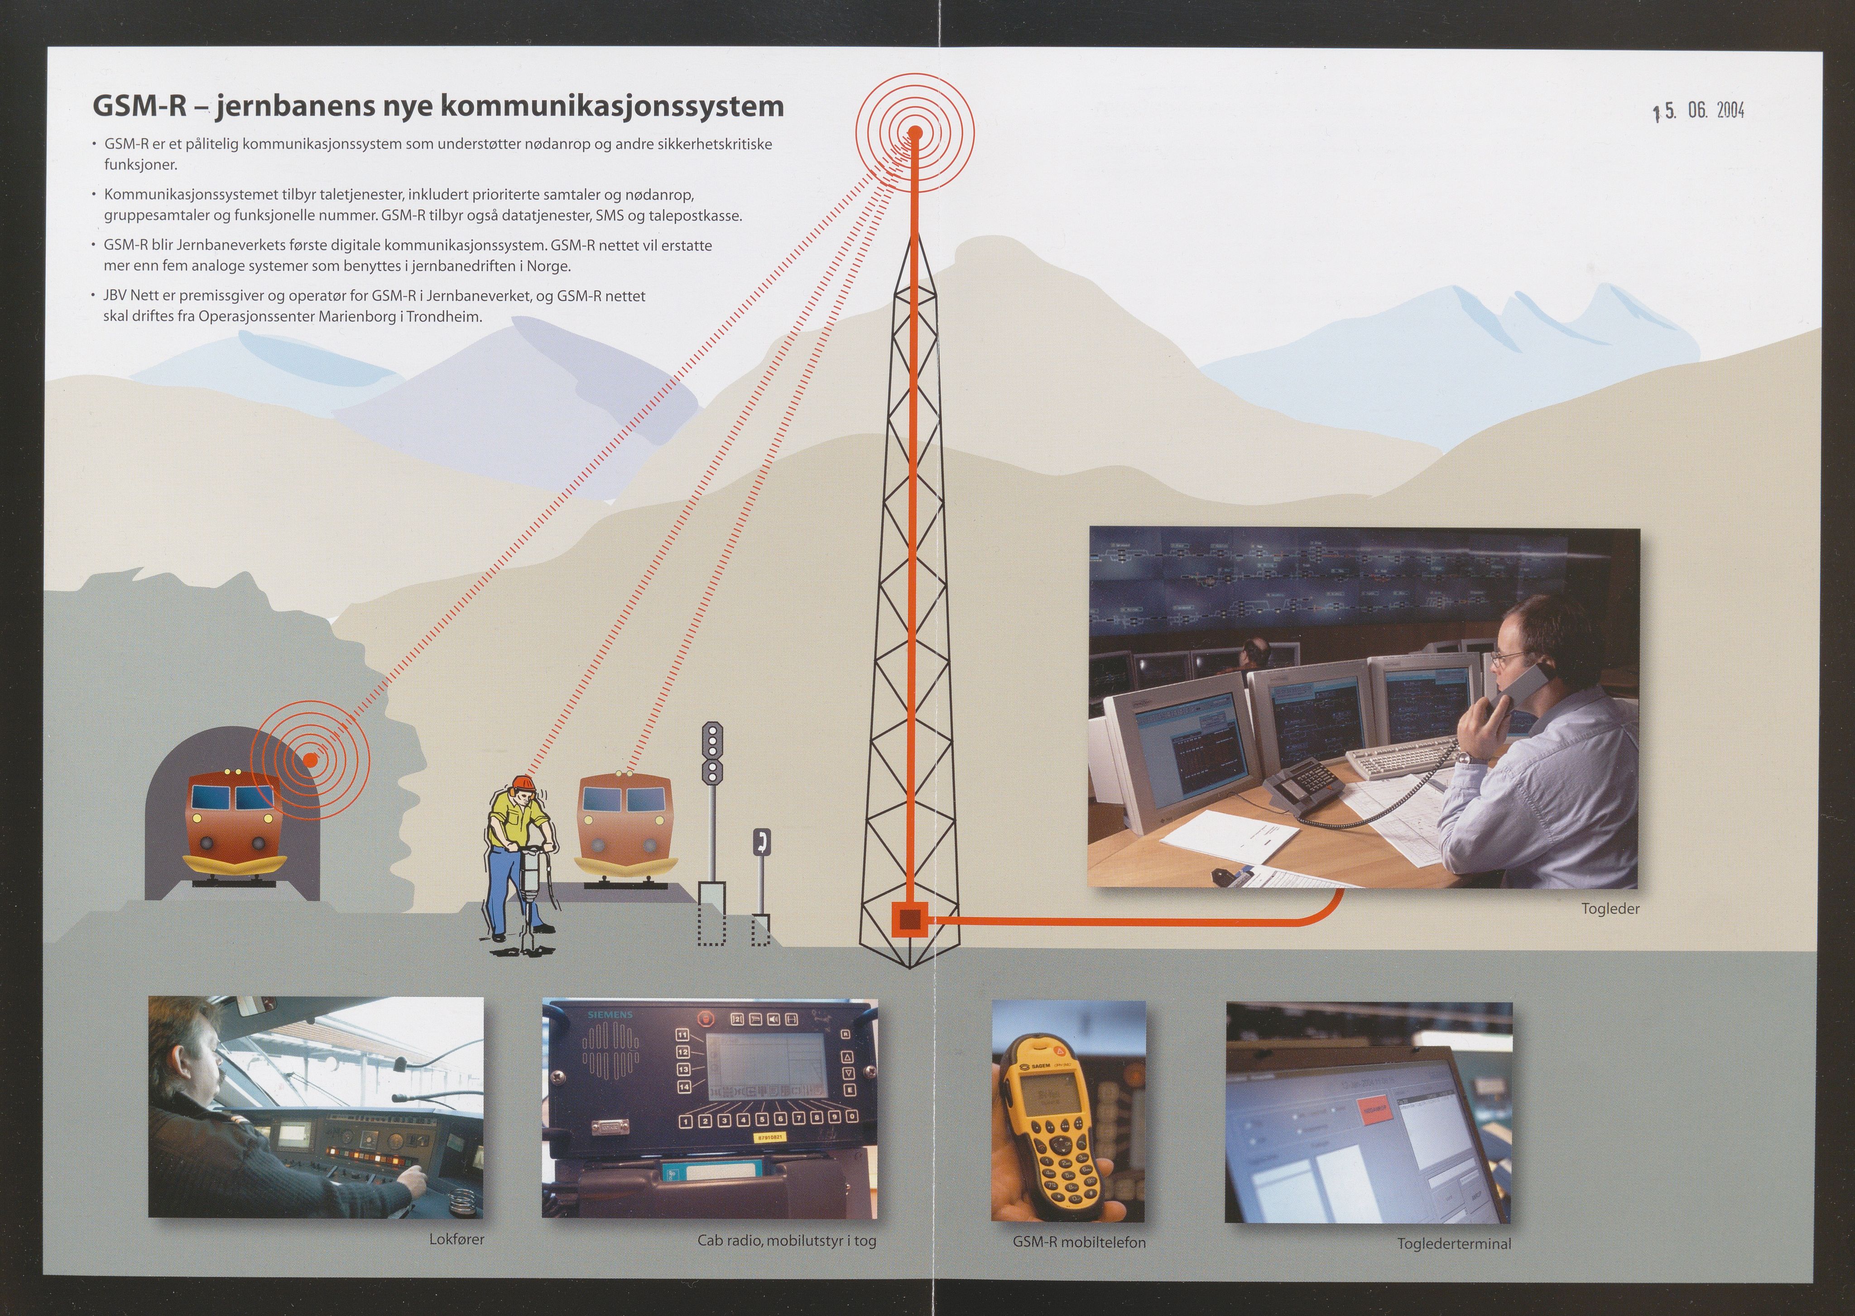Viewport: 1855px width, 1316px height.
Task: Select the bullet starting "Kommunikasjonssystemet tilbyr taletjenester"
Action: 417,205
